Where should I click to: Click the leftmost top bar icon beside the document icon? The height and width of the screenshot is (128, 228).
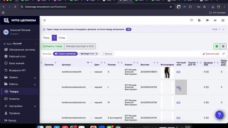coord(192,20)
